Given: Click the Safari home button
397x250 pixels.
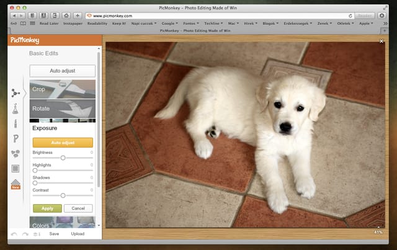Looking at the screenshot, I should [66, 16].
